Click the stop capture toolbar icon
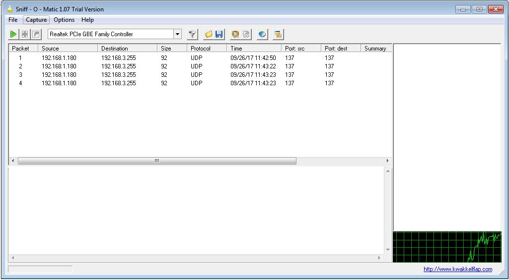This screenshot has width=509, height=280. click(x=36, y=34)
